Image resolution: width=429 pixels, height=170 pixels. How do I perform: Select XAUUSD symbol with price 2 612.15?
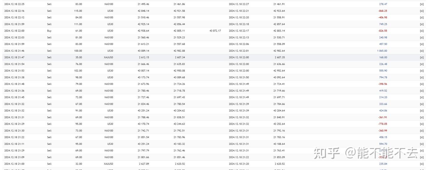click(x=109, y=58)
